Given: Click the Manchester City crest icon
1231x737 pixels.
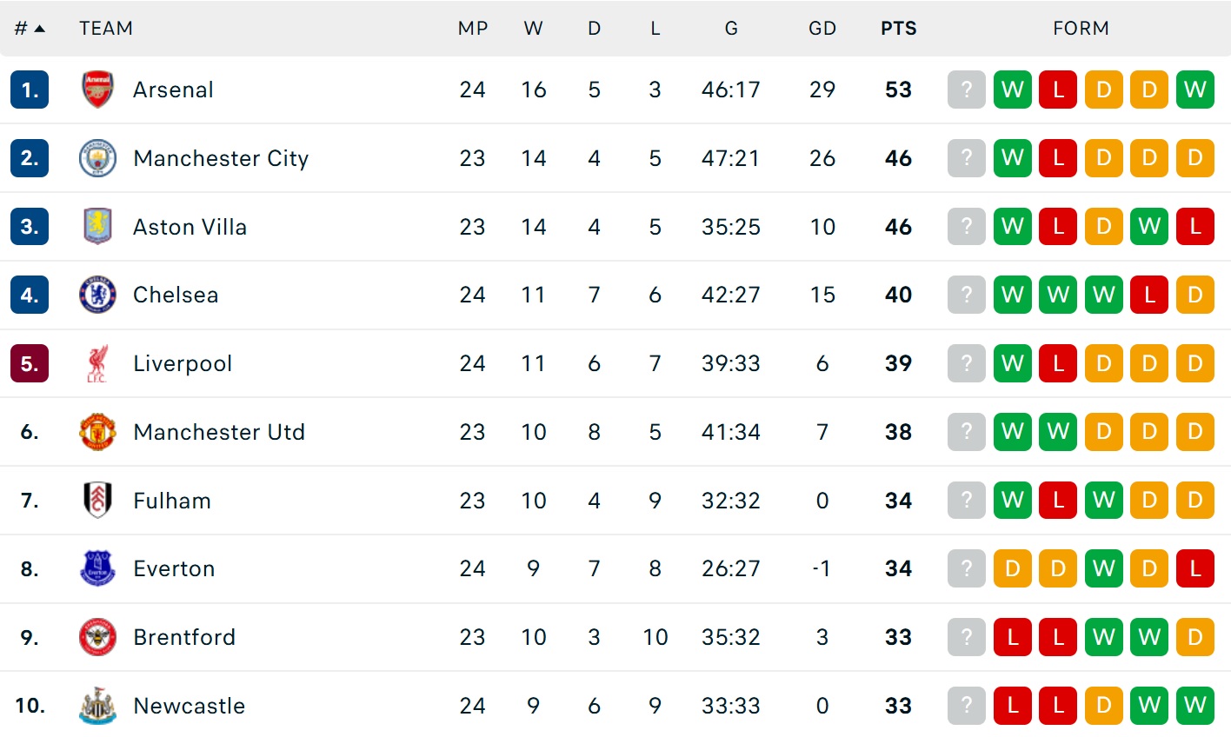Looking at the screenshot, I should pyautogui.click(x=97, y=158).
